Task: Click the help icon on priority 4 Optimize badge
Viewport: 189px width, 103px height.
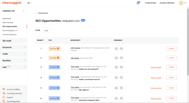Action: click(58, 77)
